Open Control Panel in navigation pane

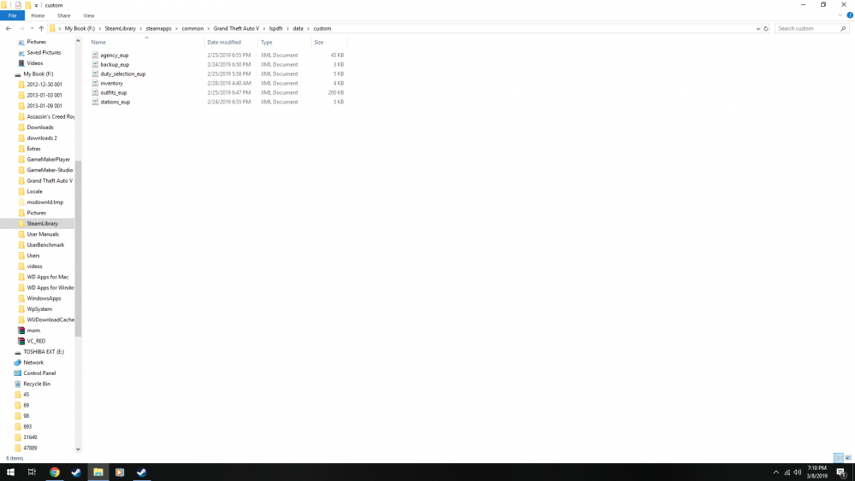tap(39, 373)
